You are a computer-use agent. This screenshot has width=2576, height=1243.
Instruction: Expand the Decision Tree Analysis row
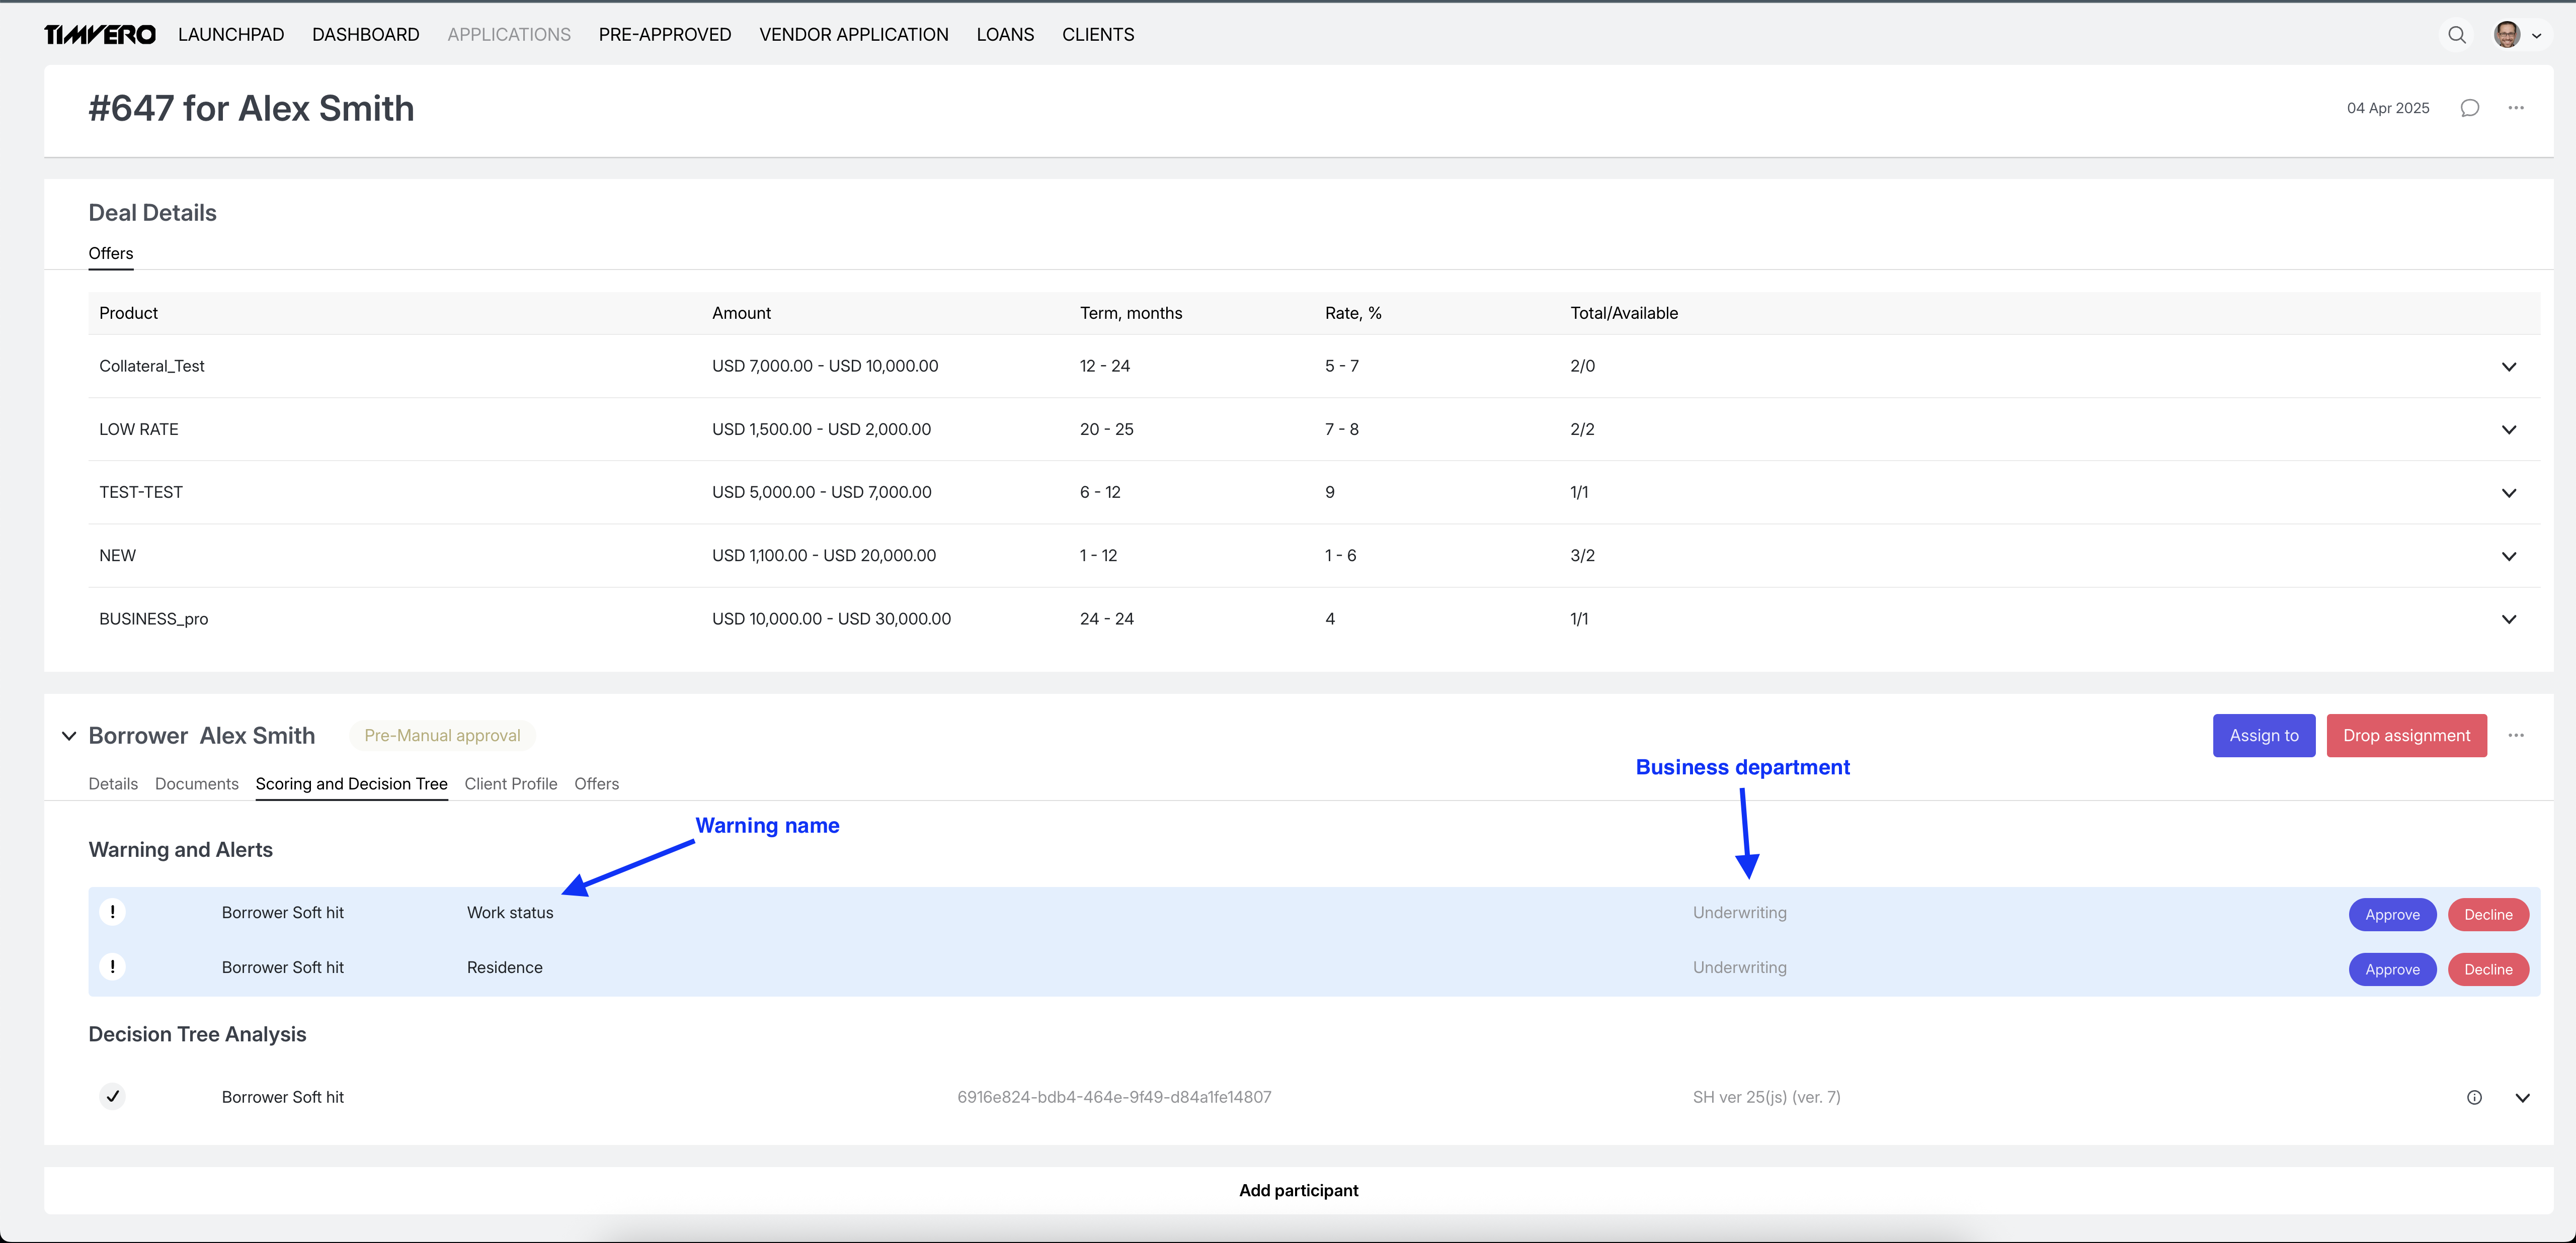click(x=2522, y=1097)
